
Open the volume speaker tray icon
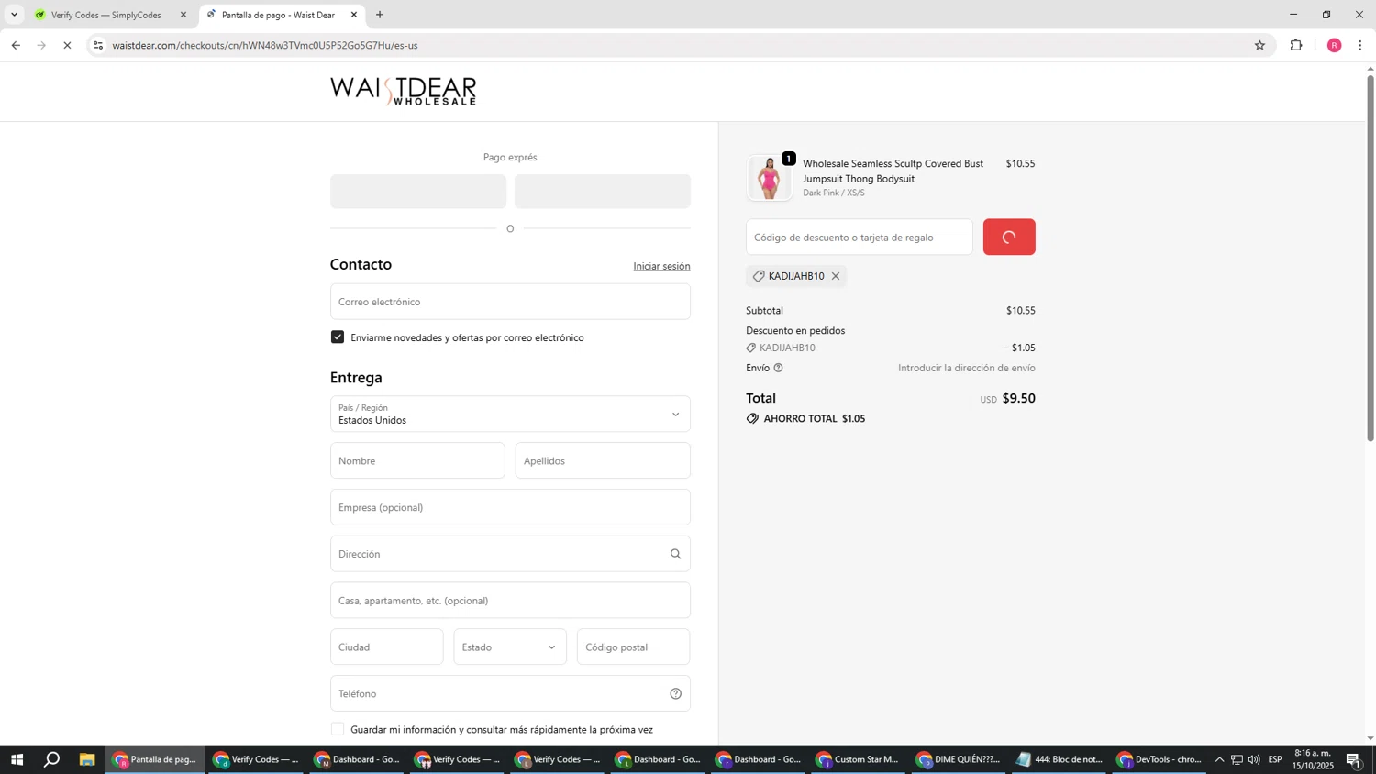pyautogui.click(x=1254, y=759)
